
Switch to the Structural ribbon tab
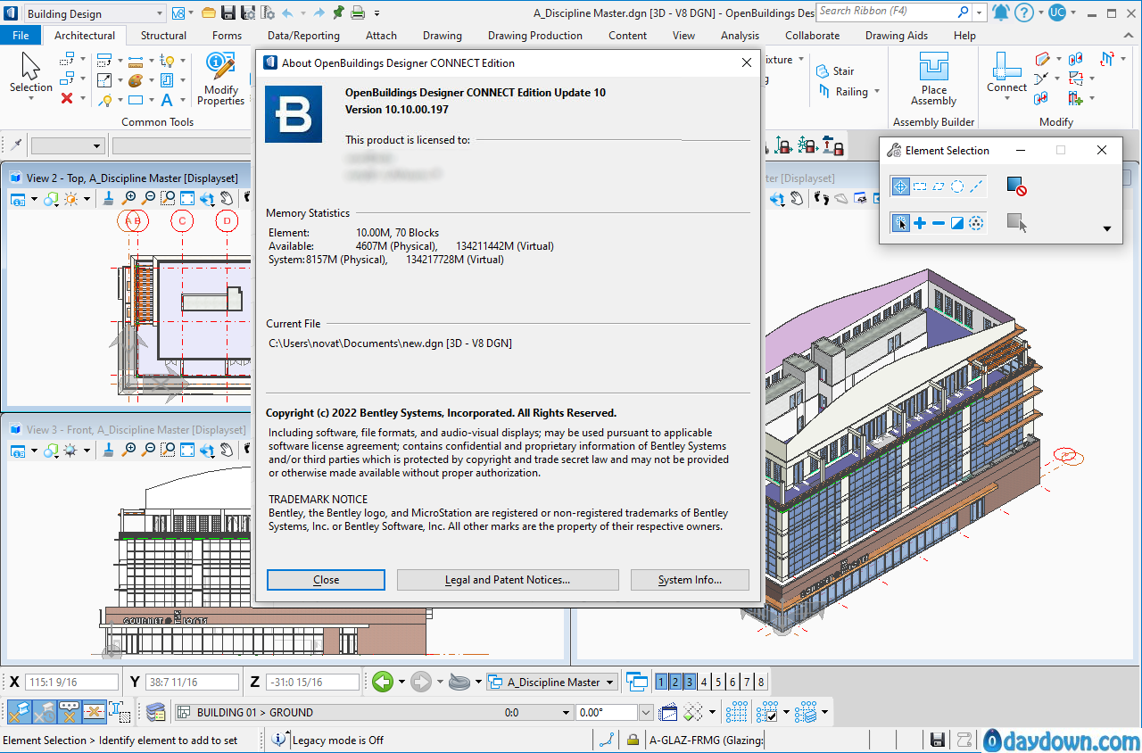pos(163,36)
